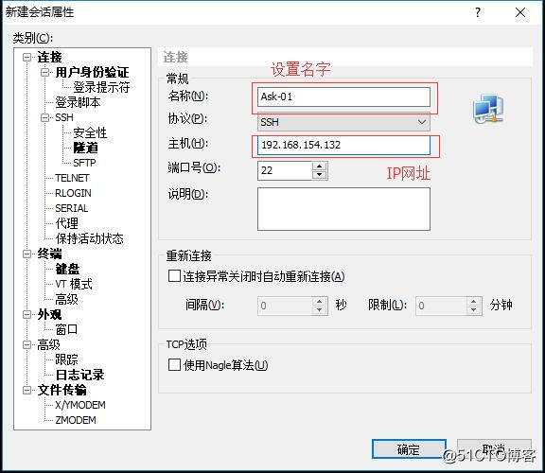Collapse the 文件传输 tree node

(x=26, y=390)
